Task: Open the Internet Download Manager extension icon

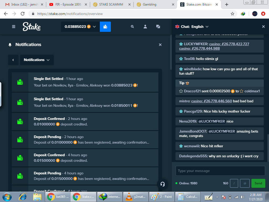Action: coord(243,14)
